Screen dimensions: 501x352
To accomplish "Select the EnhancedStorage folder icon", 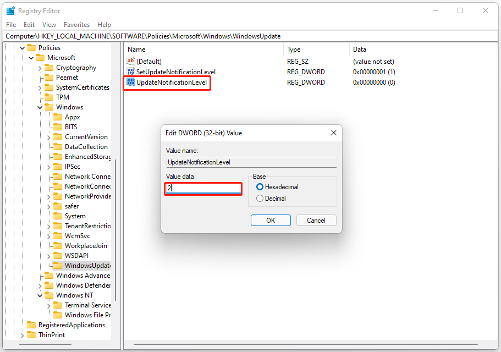I will tap(58, 157).
